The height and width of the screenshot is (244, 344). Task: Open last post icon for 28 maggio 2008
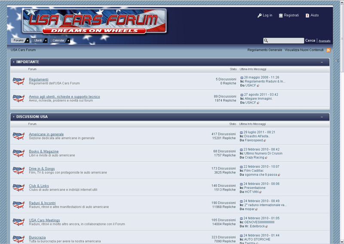[x=242, y=78]
